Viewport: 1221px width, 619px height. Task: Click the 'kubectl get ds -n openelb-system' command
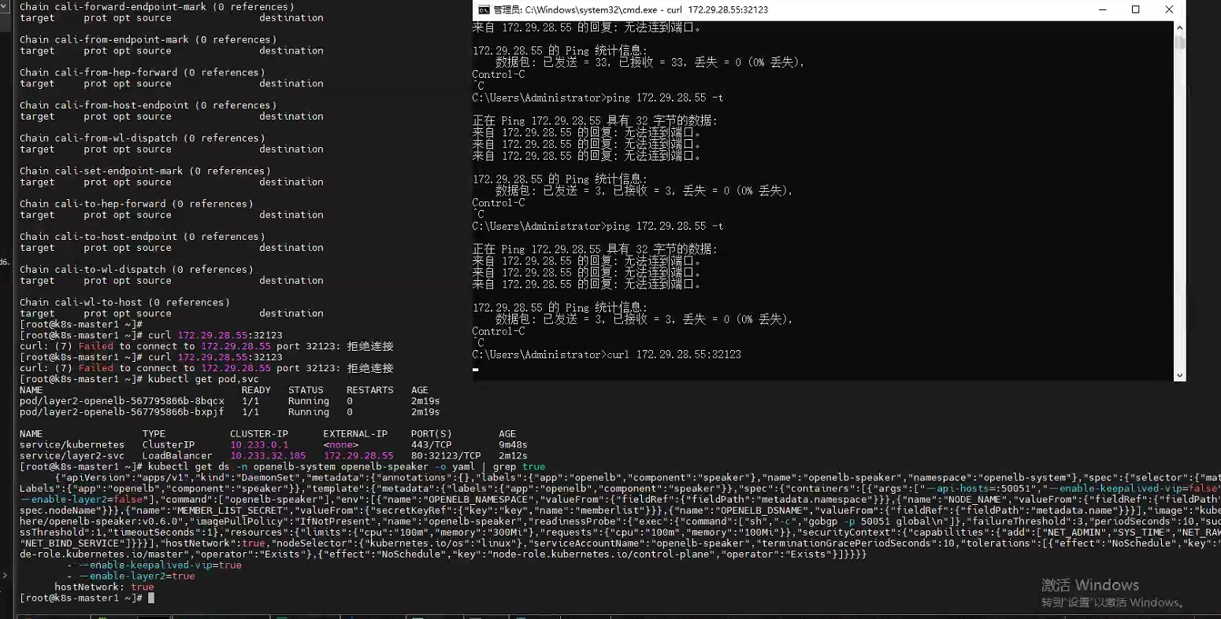(x=347, y=467)
